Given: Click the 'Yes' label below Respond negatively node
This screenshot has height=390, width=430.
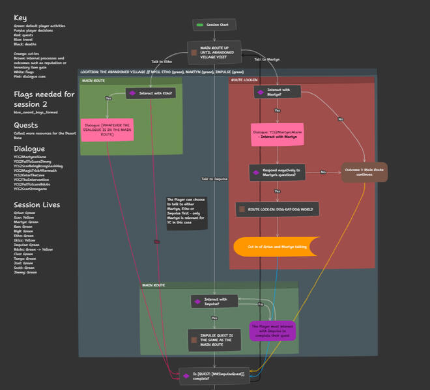Looking at the screenshot, I should pyautogui.click(x=278, y=191).
